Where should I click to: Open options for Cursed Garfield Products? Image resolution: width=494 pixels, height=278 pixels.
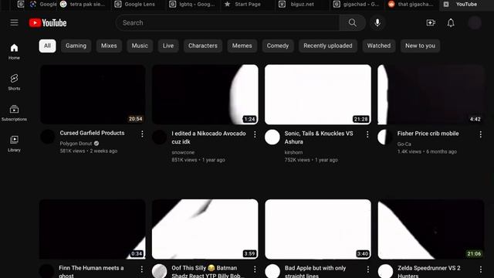tap(142, 134)
